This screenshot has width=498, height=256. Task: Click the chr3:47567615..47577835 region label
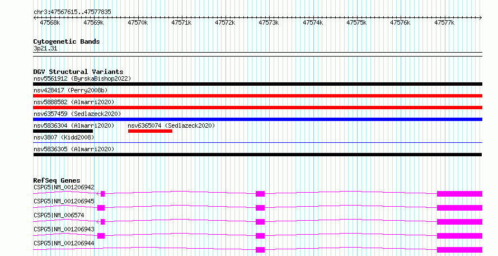72,12
